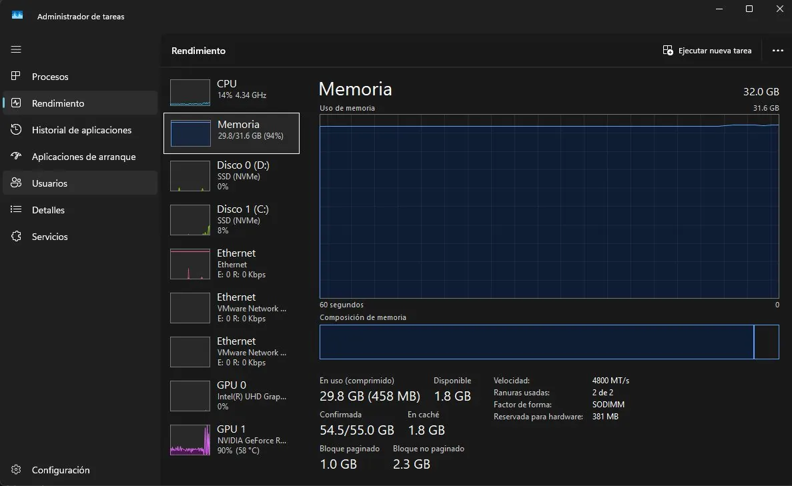Click the 4800 MT/s speed value

611,381
